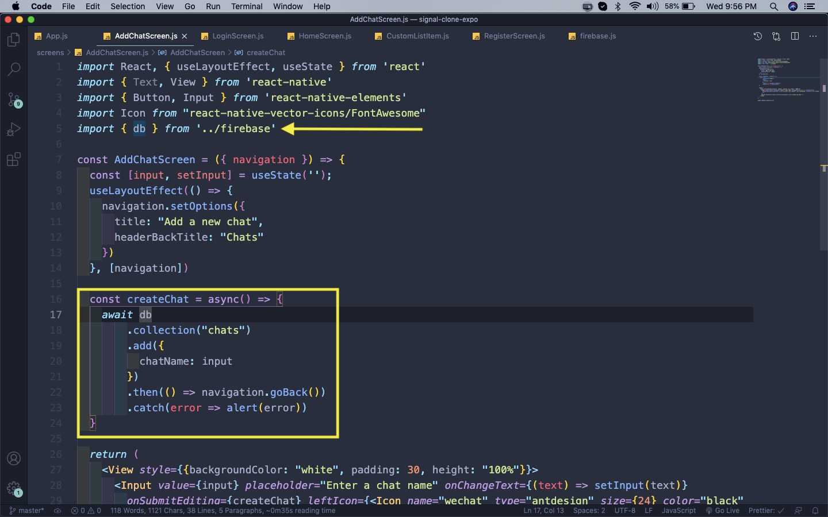This screenshot has height=517, width=828.
Task: Click the master branch in status bar
Action: pyautogui.click(x=27, y=511)
